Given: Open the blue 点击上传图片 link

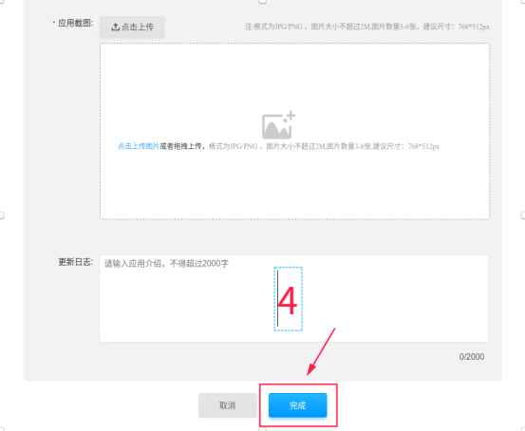Looking at the screenshot, I should (139, 146).
